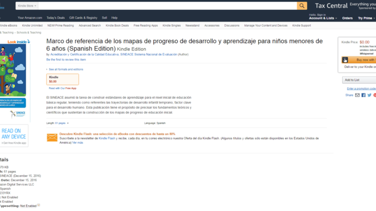Click the Kindle Price $0.00 value
The width and height of the screenshot is (376, 211).
tap(364, 42)
